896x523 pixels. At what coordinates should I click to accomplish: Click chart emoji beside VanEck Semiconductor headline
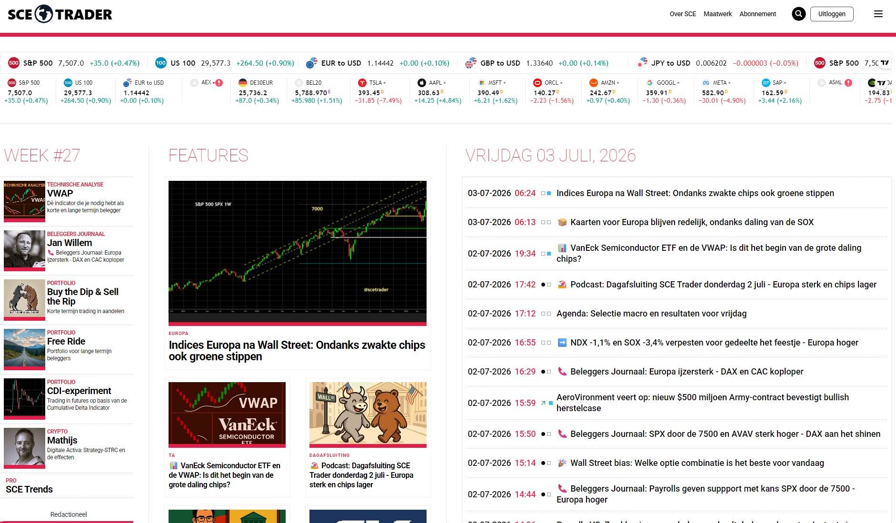point(562,248)
